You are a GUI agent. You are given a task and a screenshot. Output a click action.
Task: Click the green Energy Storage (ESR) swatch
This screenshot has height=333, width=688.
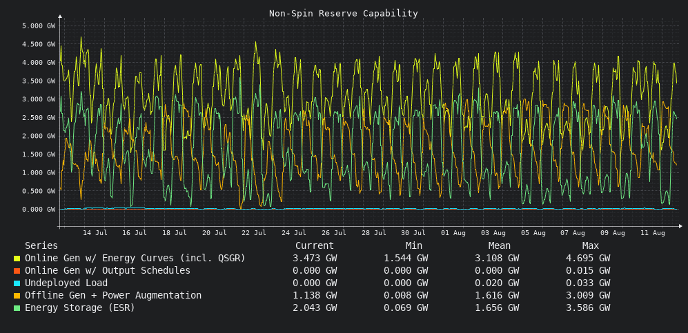(17, 308)
